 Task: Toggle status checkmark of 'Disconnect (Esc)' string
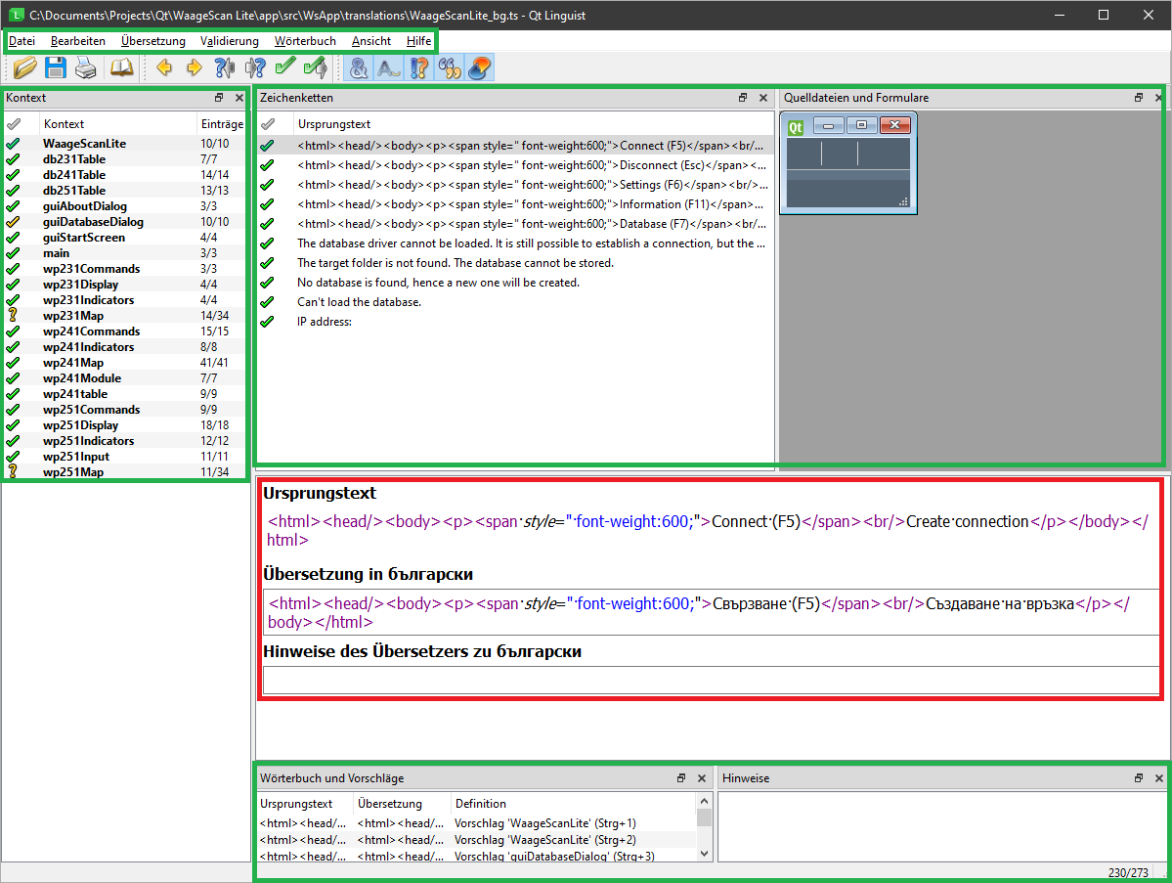[x=268, y=165]
